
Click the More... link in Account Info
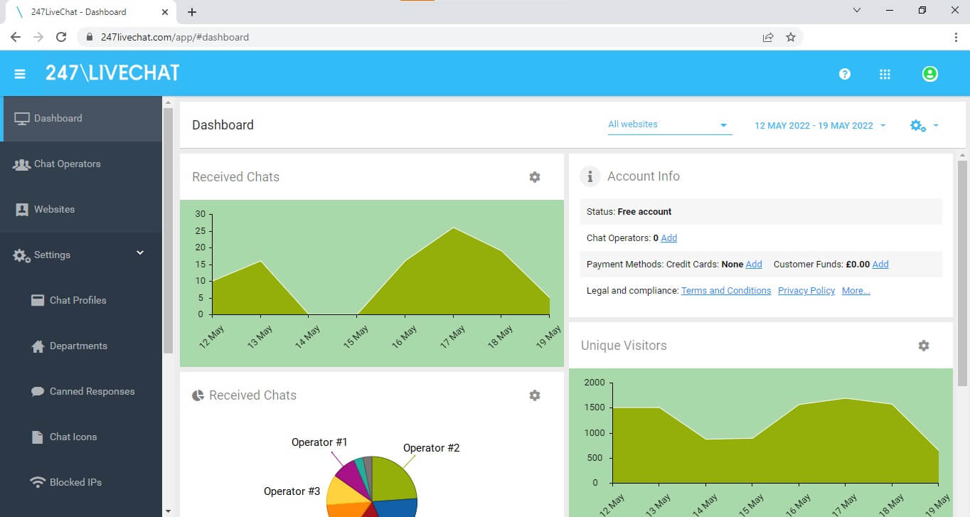tap(856, 291)
